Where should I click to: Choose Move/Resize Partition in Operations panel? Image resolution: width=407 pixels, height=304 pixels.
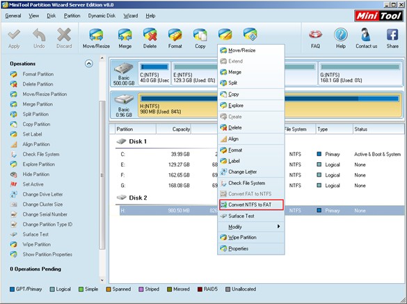point(45,94)
